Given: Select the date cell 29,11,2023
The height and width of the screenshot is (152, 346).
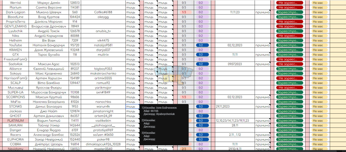Looking at the screenshot, I should (x=235, y=106).
